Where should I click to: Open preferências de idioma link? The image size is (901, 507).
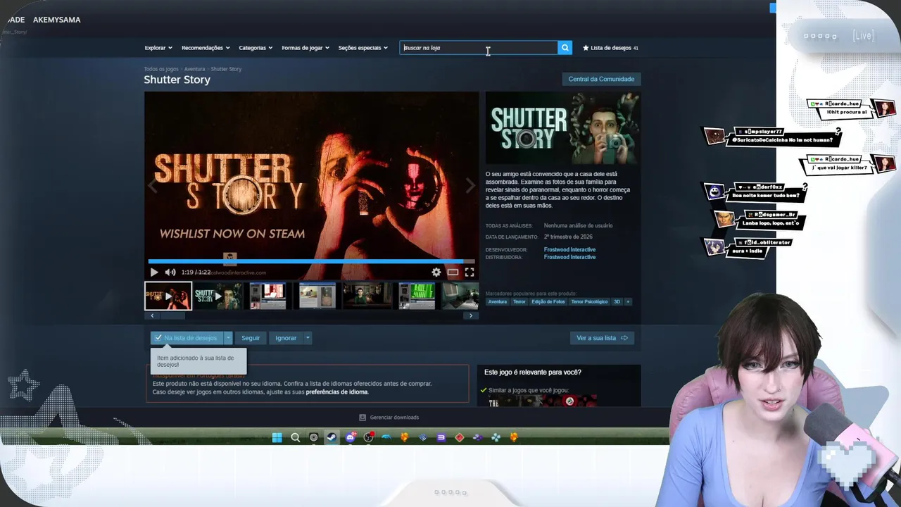[336, 392]
